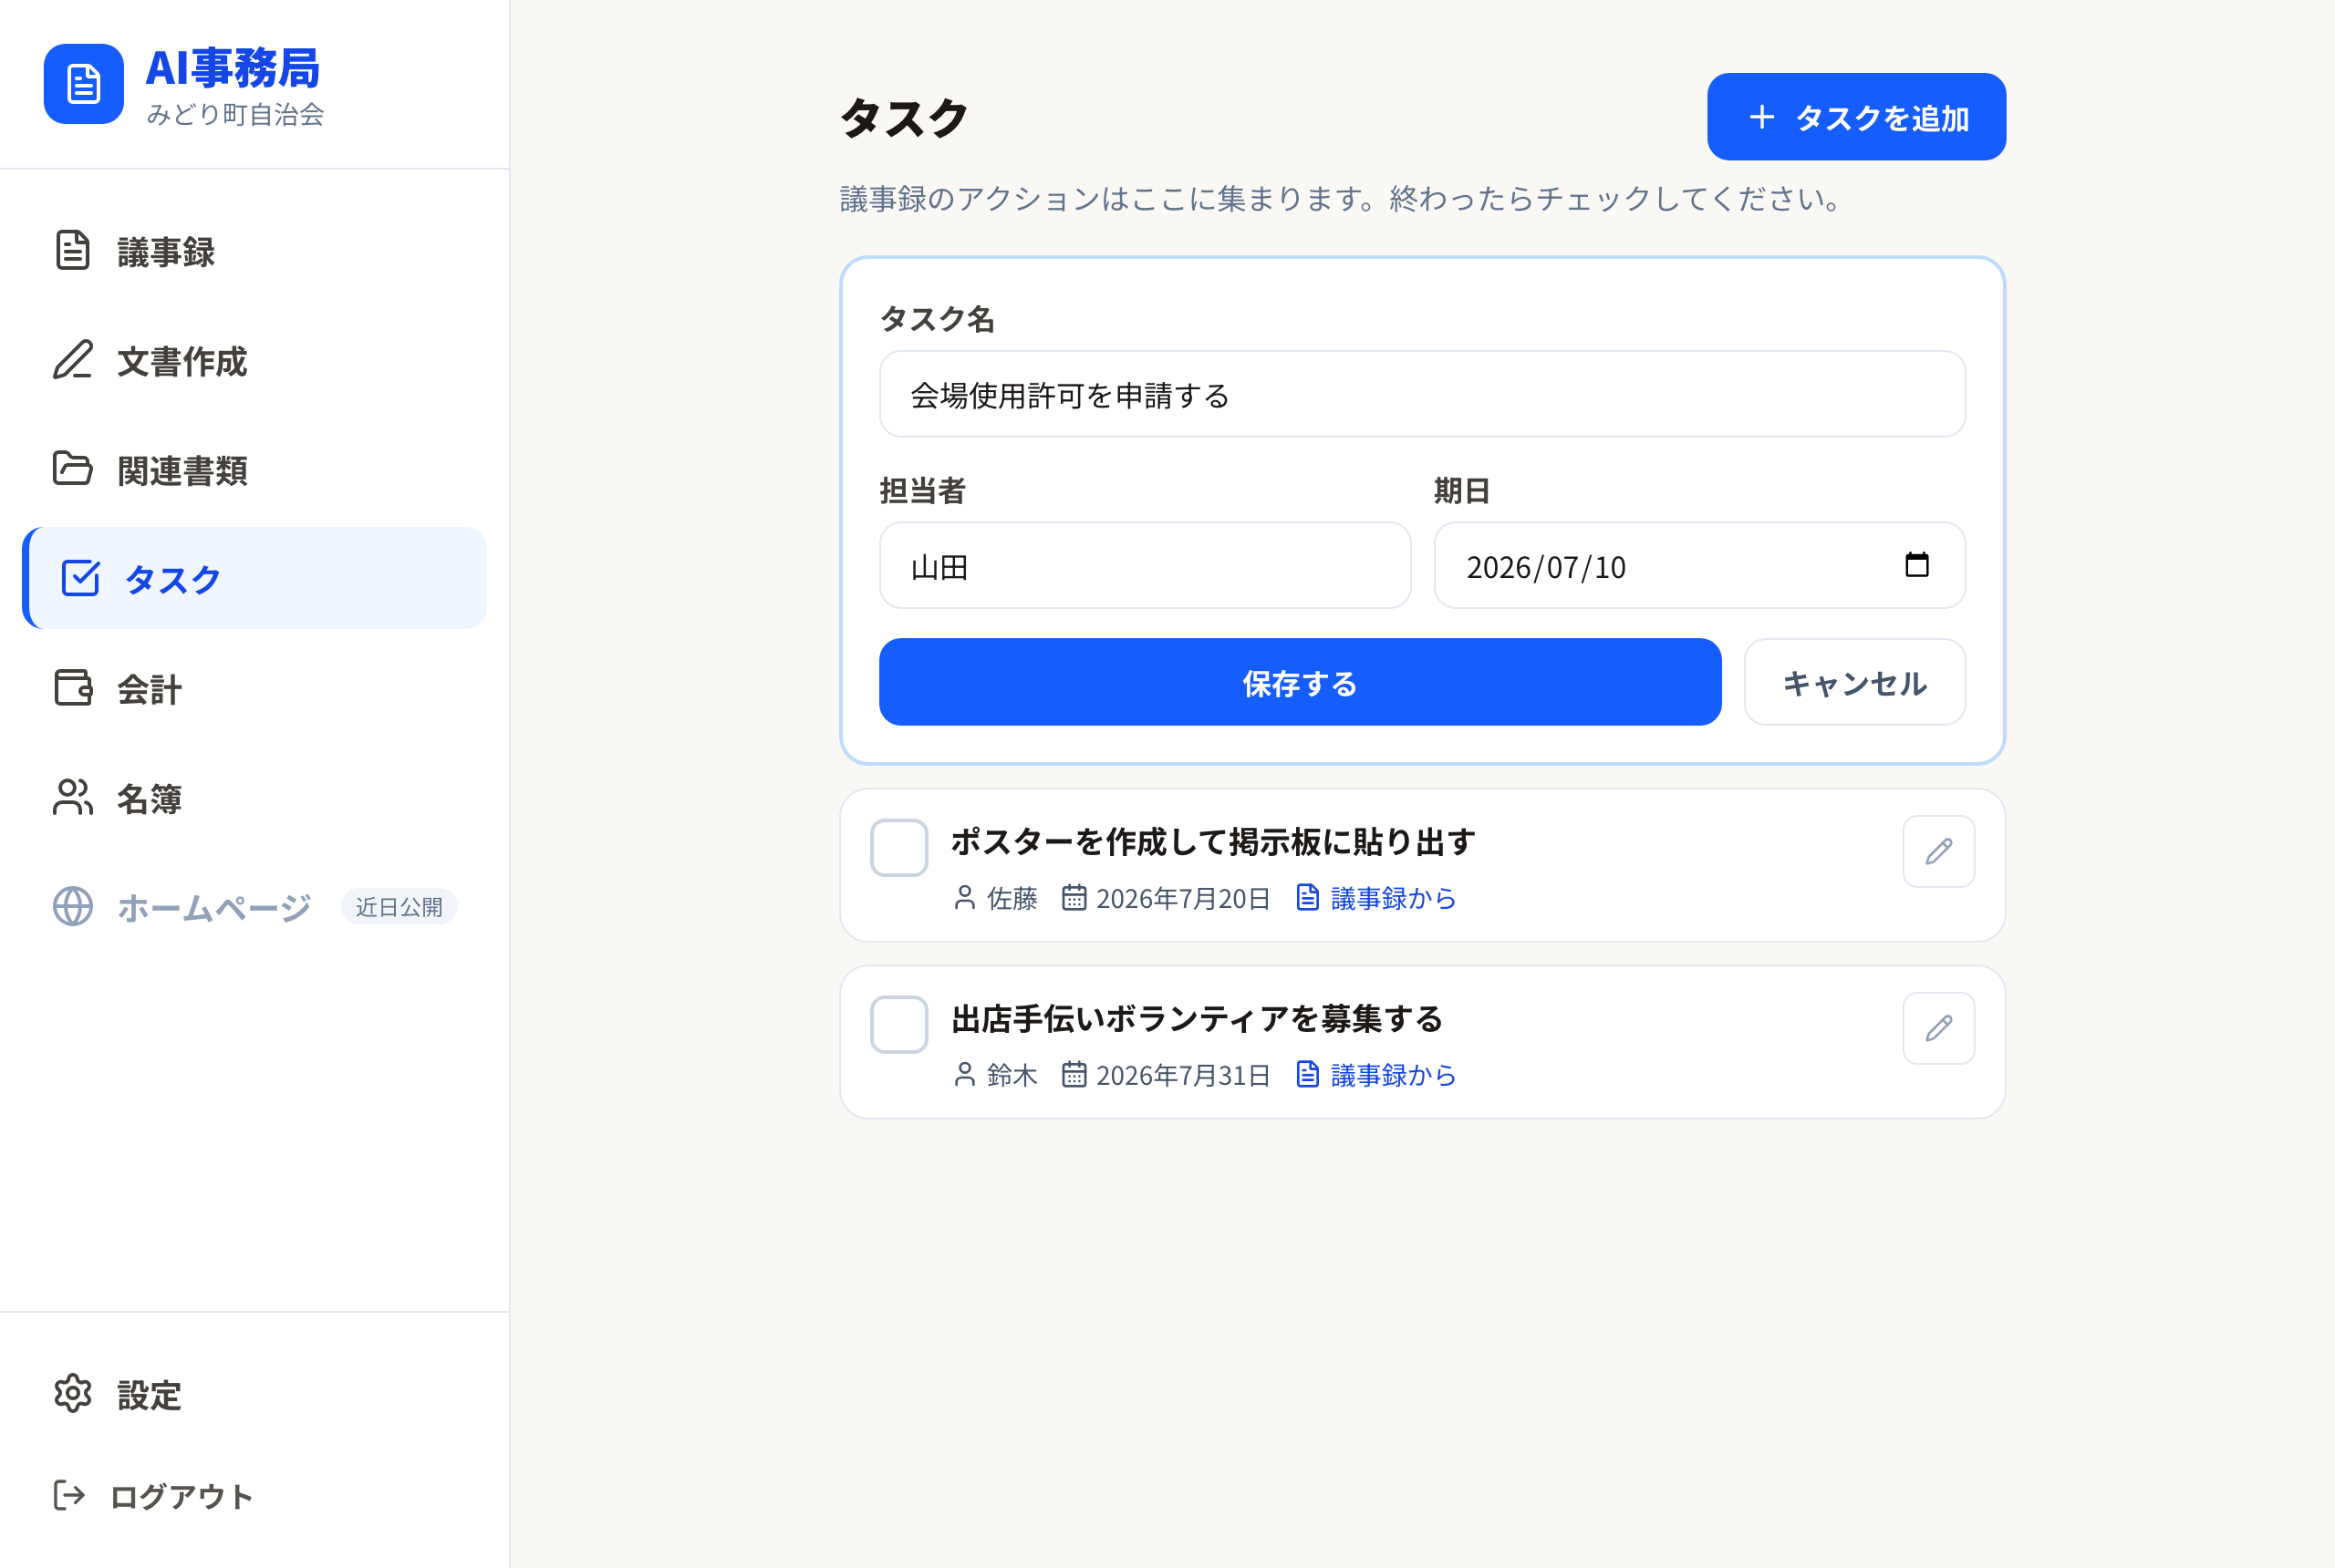The height and width of the screenshot is (1568, 2335).
Task: Click the assignee name 鈴木
Action: [1012, 1075]
